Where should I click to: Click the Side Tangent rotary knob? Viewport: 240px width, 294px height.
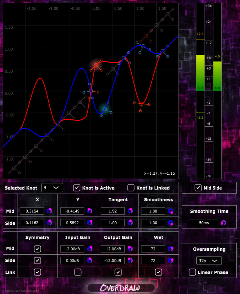click(x=130, y=223)
